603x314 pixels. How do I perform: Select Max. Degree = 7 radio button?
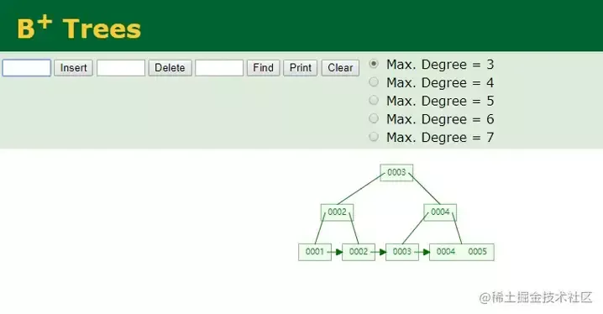[374, 137]
